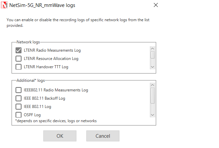The image size is (219, 148).
Task: Click Network logs scrollbar up arrow
Action: tap(153, 49)
